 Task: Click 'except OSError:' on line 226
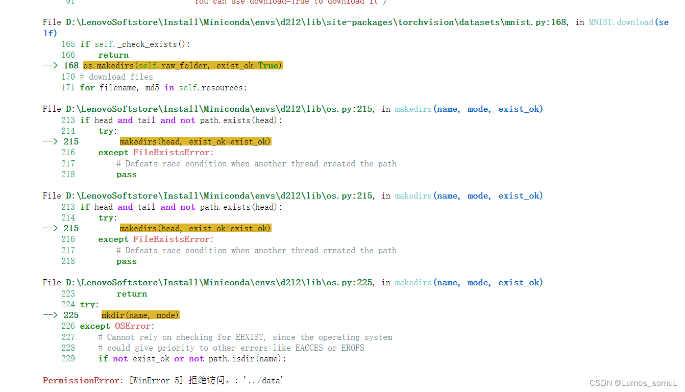pos(117,326)
